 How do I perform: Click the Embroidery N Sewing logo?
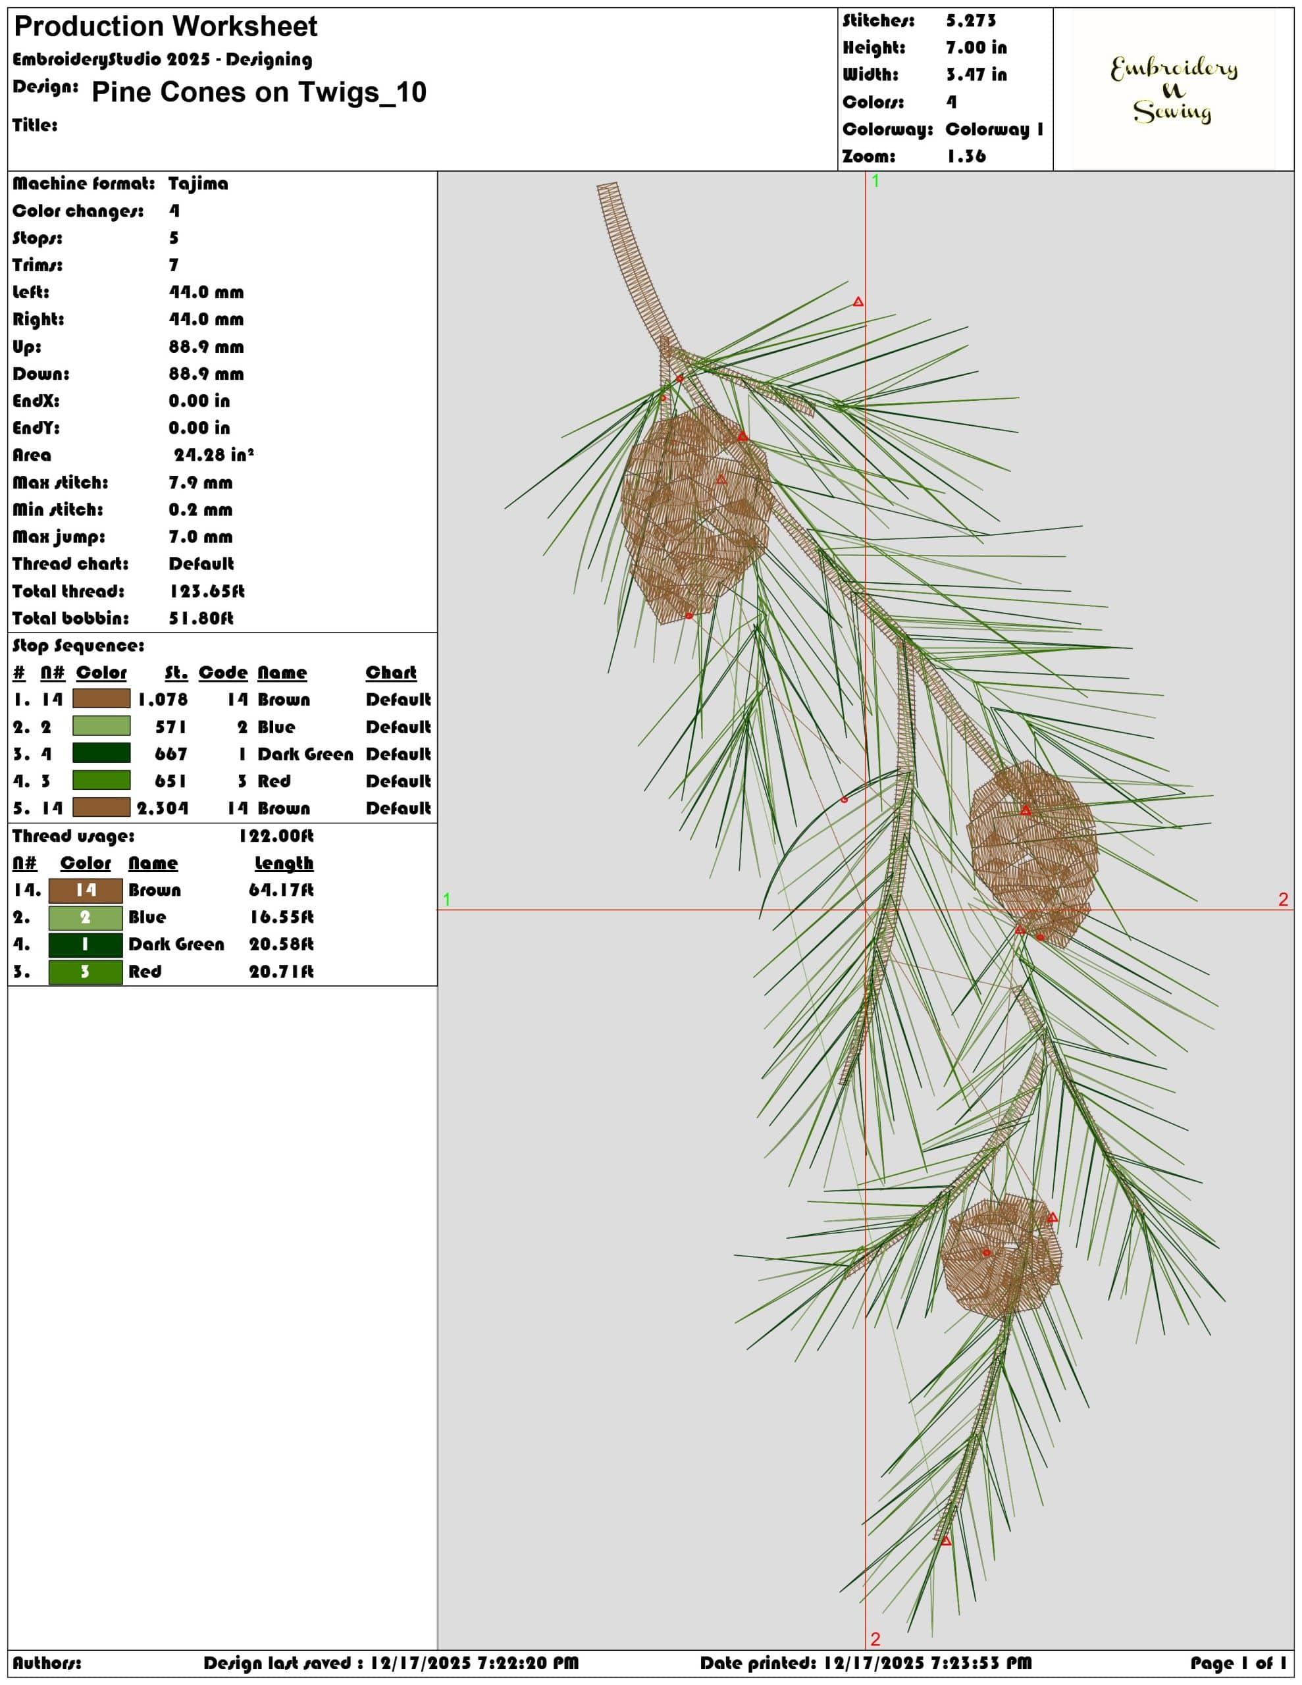pyautogui.click(x=1173, y=90)
